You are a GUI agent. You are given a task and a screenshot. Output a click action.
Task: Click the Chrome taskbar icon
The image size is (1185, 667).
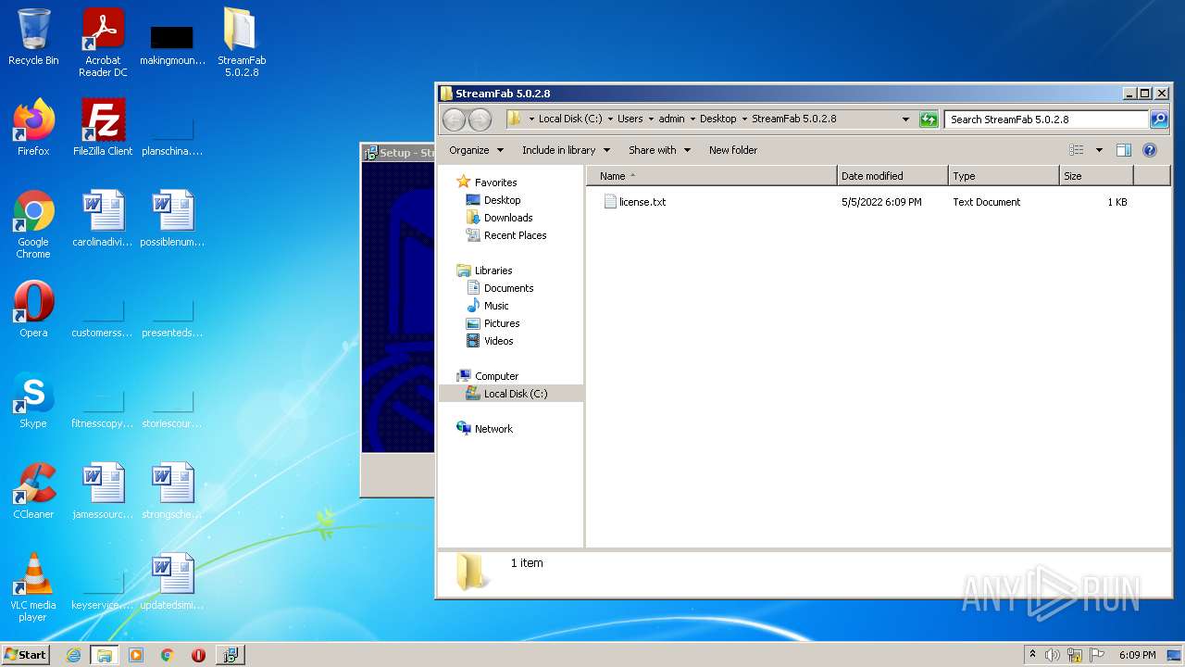pyautogui.click(x=167, y=655)
